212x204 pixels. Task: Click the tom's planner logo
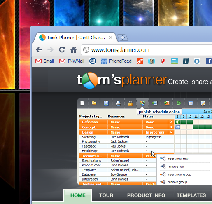click(122, 80)
